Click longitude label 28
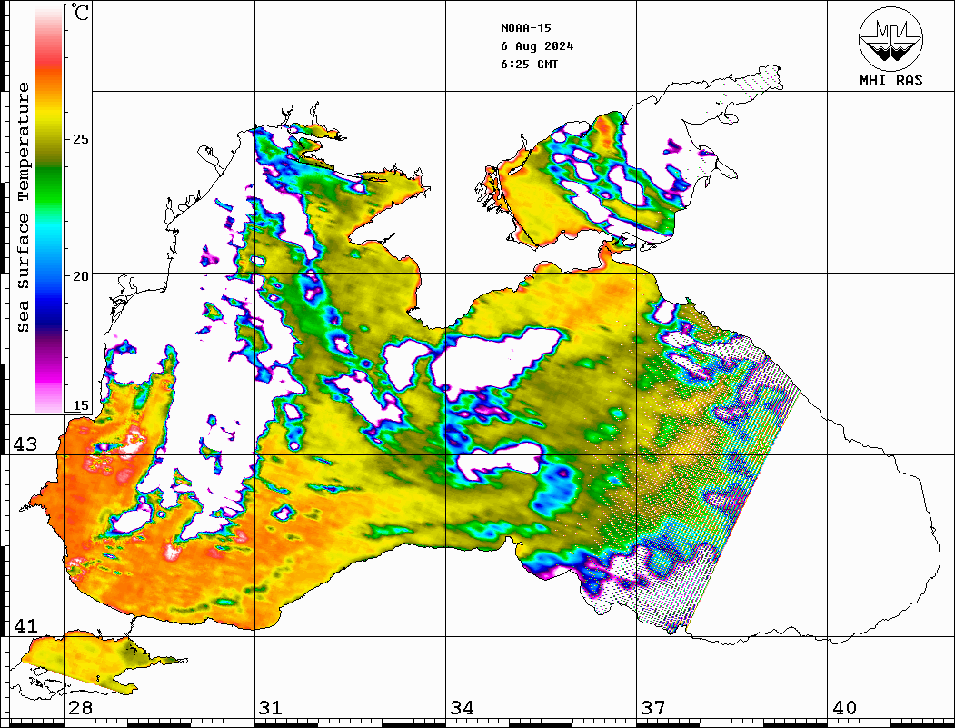Screen dimensions: 955x728 pyautogui.click(x=80, y=707)
